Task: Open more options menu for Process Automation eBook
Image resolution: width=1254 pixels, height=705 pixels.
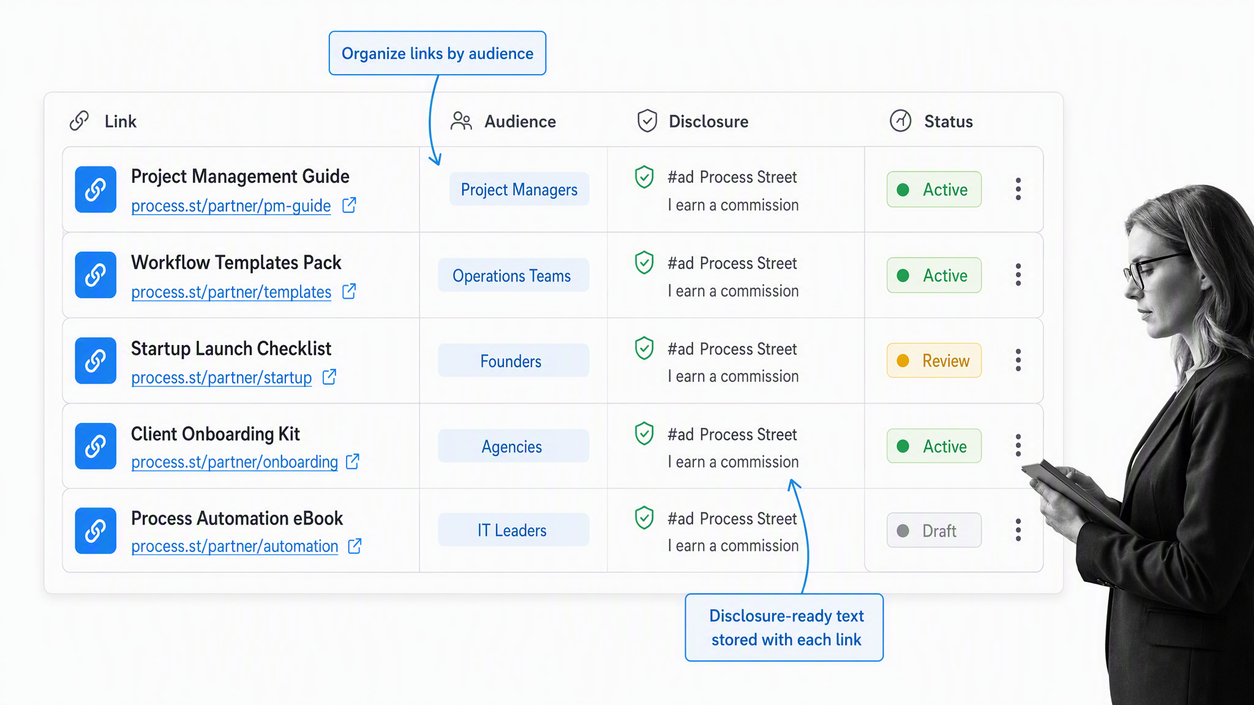Action: click(1018, 530)
